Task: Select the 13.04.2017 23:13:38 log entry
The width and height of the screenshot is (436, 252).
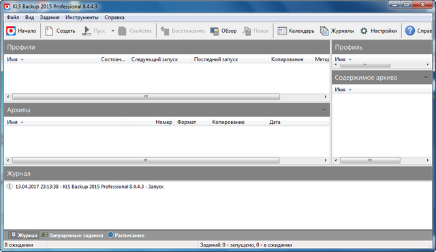Action: (89, 187)
